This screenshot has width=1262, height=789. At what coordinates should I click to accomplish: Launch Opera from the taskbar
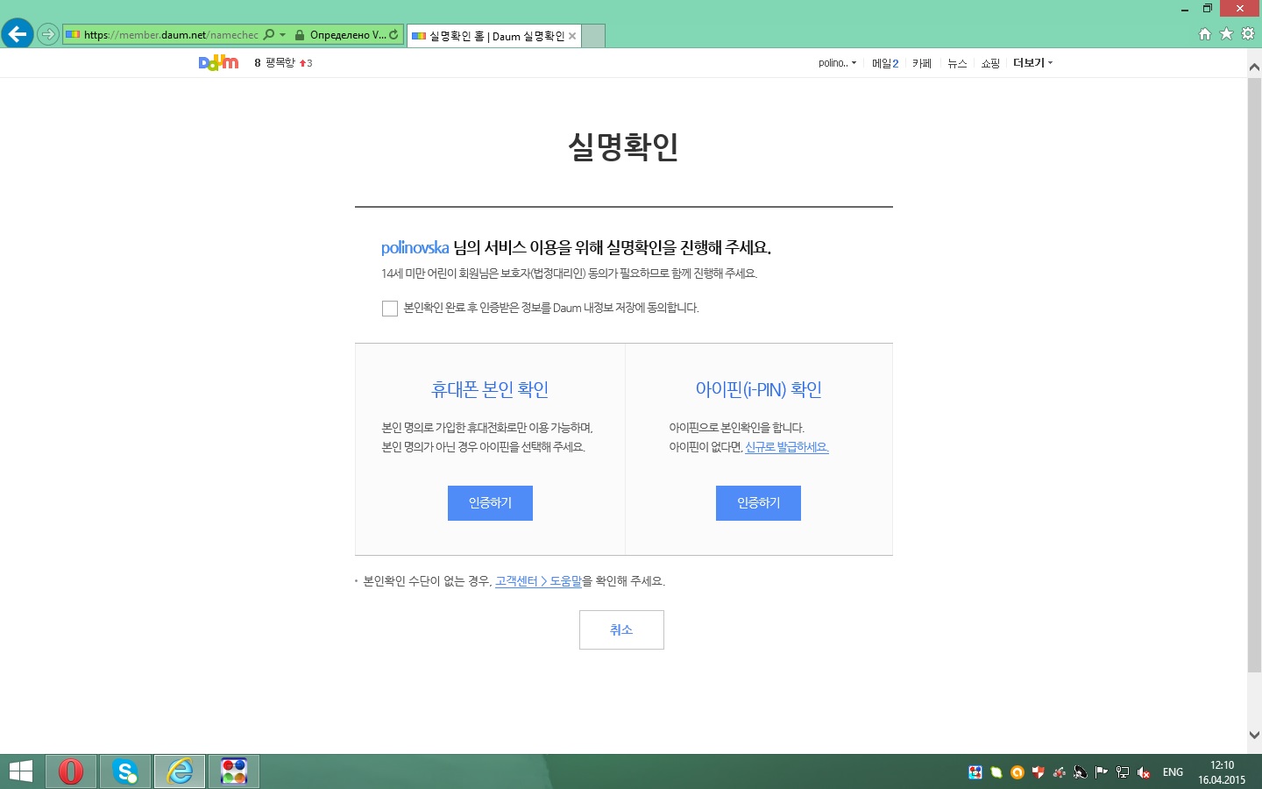(x=71, y=771)
